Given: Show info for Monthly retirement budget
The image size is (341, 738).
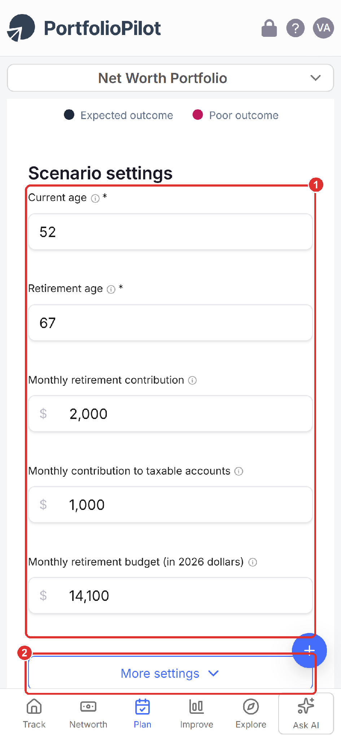Looking at the screenshot, I should click(x=253, y=562).
